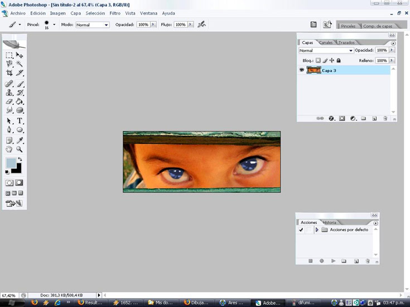Select the Capa 3 layer thumbnail
Screen dimensions: 410x307
tap(313, 70)
